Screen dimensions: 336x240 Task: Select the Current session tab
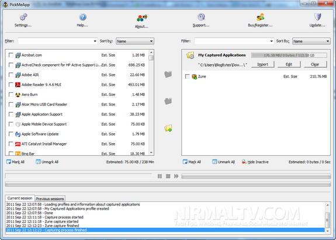[x=20, y=199]
